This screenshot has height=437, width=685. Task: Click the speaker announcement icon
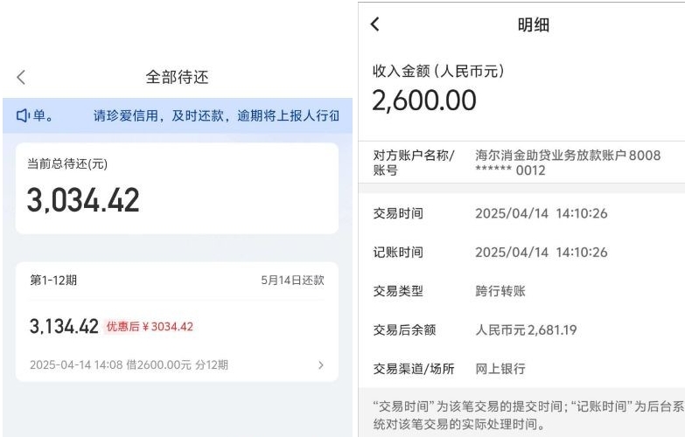(24, 116)
